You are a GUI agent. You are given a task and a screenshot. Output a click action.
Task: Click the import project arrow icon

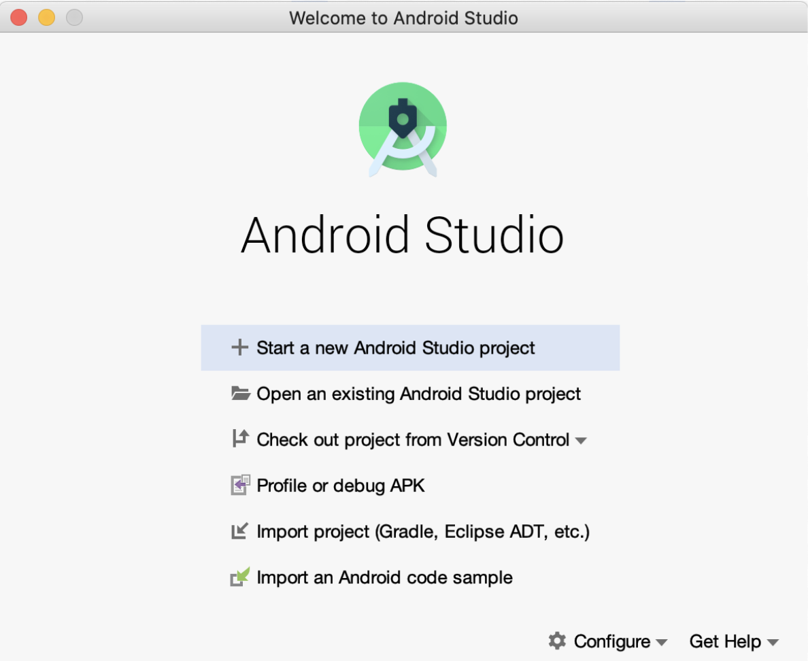click(x=240, y=531)
